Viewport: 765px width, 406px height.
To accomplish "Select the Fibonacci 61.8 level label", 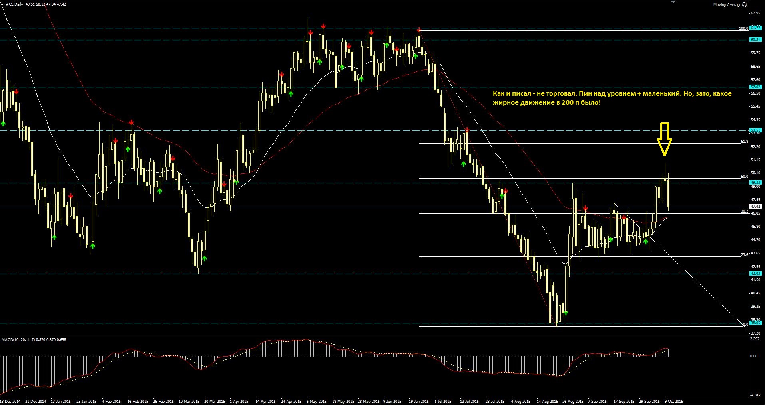I will coord(744,142).
